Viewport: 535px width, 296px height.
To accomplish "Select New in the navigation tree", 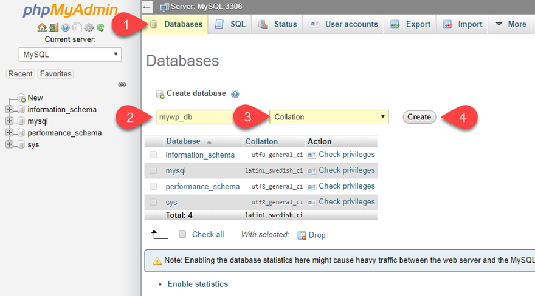I will point(35,98).
